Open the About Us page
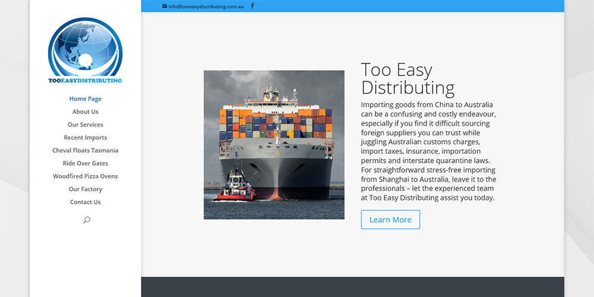Image resolution: width=594 pixels, height=297 pixels. [85, 112]
